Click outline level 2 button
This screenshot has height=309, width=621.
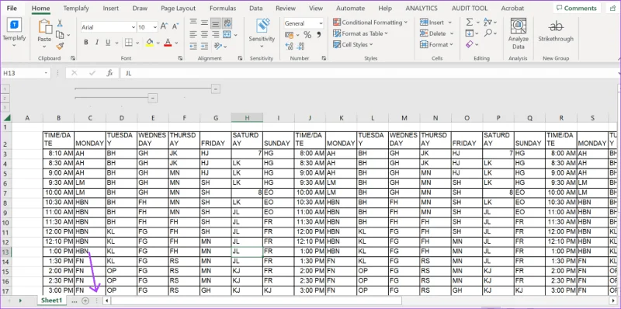5,99
